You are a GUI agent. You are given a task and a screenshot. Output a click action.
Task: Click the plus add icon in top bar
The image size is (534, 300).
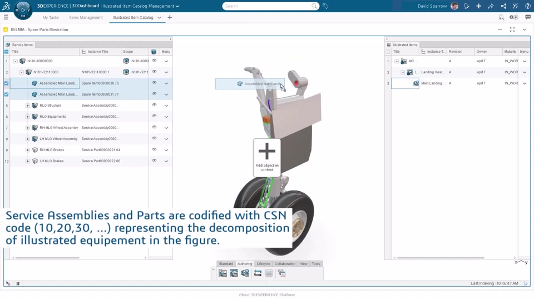tap(478, 6)
